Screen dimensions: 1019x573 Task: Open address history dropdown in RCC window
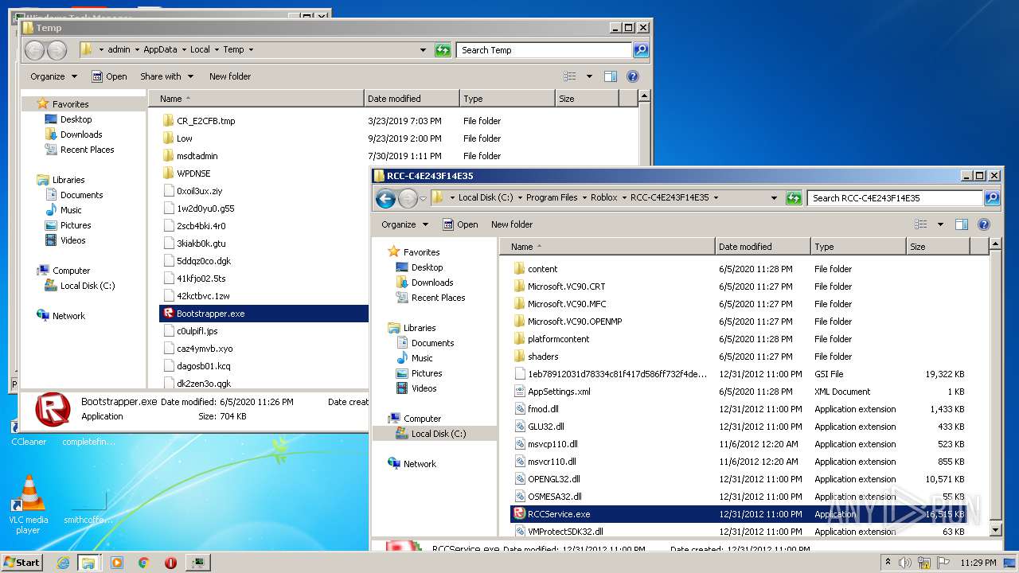click(x=774, y=198)
